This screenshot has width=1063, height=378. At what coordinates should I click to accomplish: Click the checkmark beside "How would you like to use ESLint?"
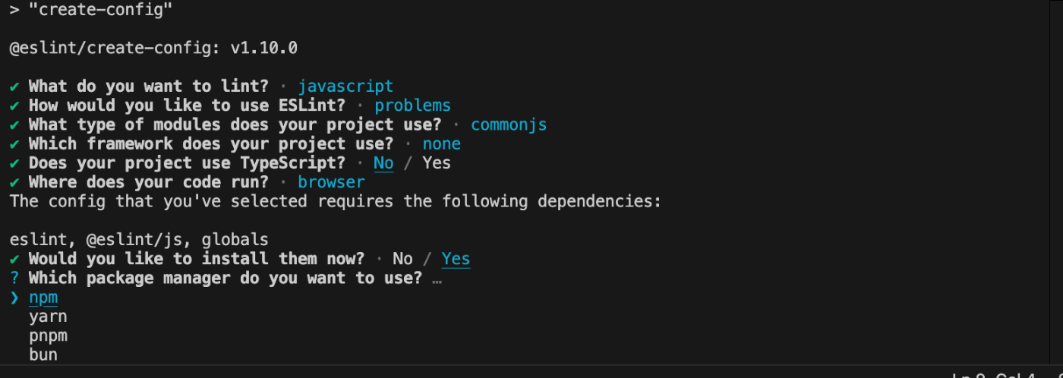click(x=14, y=106)
